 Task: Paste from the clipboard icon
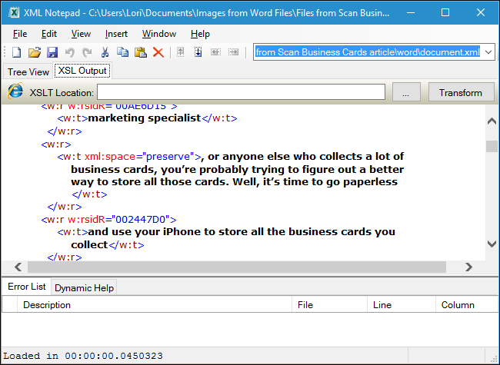point(140,52)
